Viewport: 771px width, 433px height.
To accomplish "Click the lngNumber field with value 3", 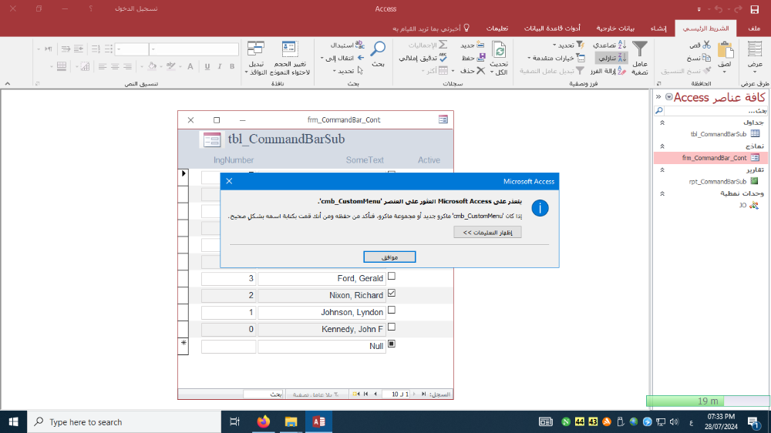I will (229, 279).
